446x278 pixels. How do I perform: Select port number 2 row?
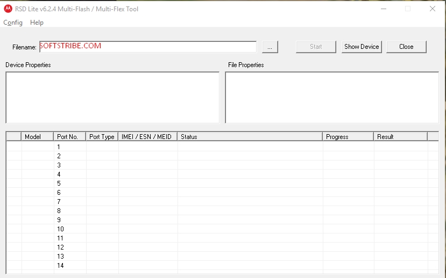click(x=222, y=156)
